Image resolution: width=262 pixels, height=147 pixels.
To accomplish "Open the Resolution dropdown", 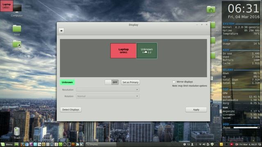I will tap(108, 90).
